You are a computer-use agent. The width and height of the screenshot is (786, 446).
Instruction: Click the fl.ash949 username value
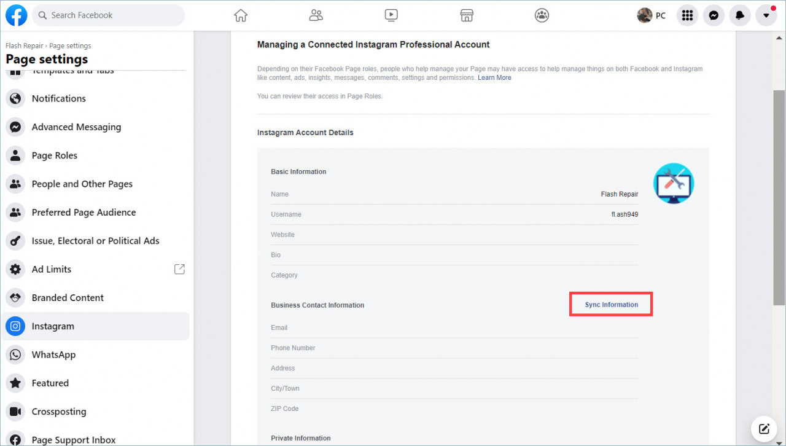click(625, 214)
